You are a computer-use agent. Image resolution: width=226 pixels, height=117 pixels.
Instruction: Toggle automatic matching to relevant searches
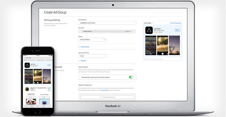click(x=131, y=77)
